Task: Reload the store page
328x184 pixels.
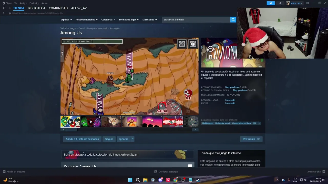Action: [4, 13]
